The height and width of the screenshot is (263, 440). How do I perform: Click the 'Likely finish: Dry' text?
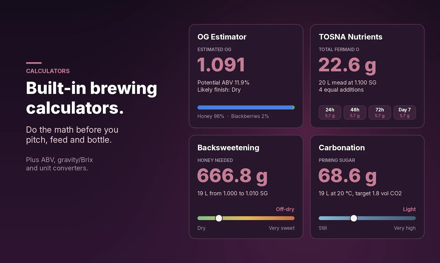coord(219,90)
